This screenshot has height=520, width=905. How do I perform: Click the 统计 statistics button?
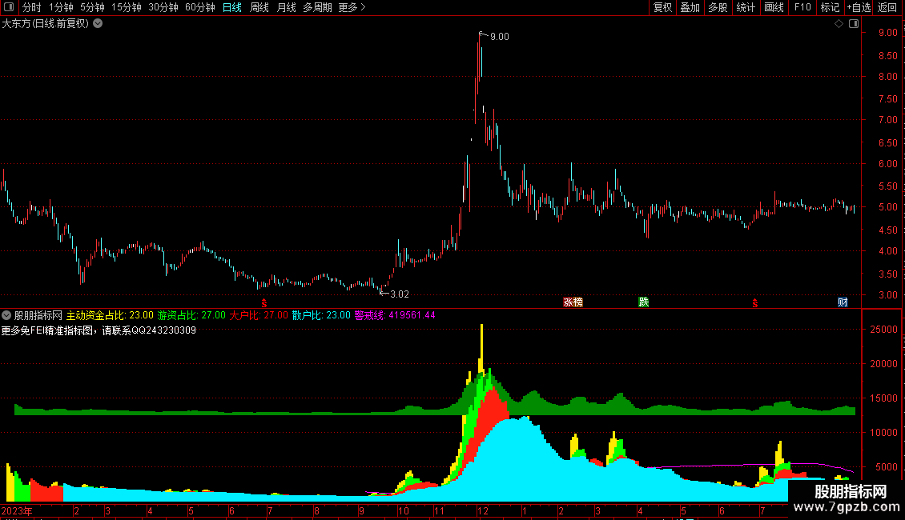click(x=746, y=7)
